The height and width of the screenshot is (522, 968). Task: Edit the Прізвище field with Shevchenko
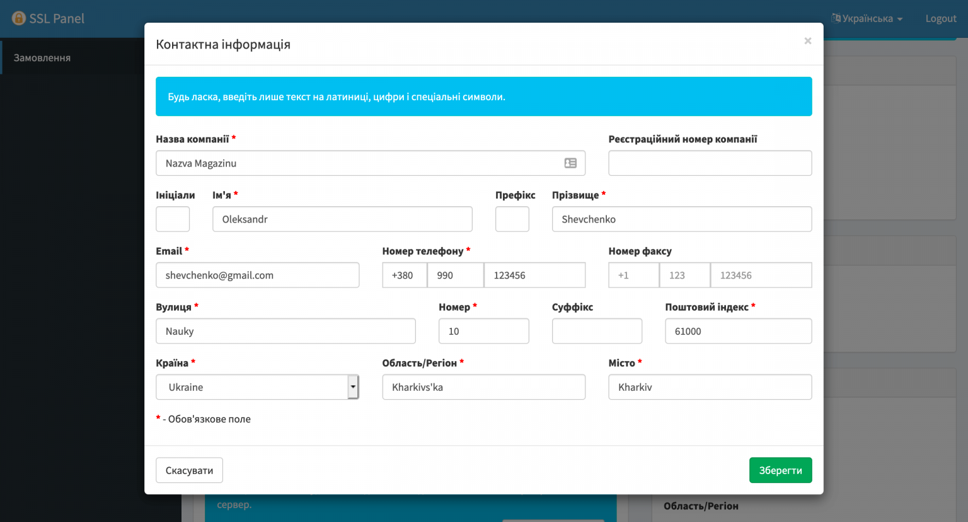pyautogui.click(x=681, y=219)
